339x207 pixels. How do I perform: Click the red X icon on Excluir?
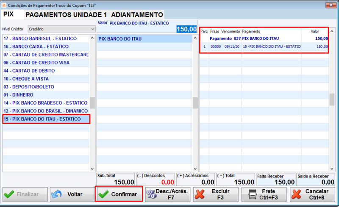(200, 194)
